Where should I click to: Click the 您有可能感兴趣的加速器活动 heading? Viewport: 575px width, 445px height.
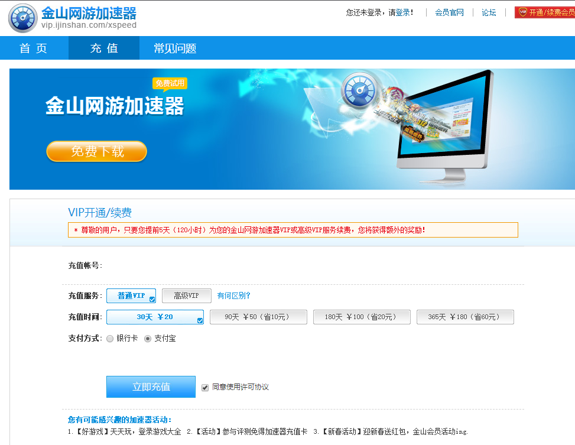119,420
